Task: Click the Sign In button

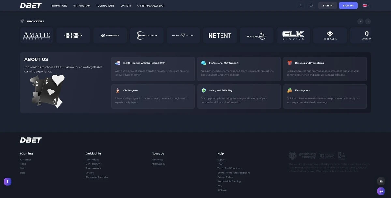Action: 327,6
